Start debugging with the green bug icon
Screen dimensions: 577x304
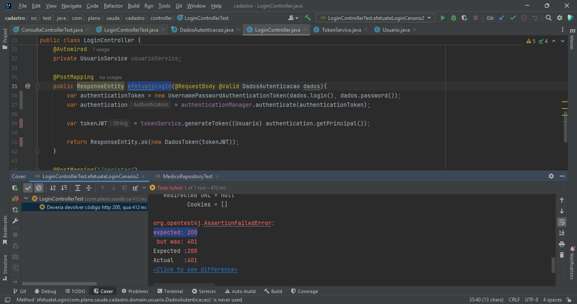454,18
